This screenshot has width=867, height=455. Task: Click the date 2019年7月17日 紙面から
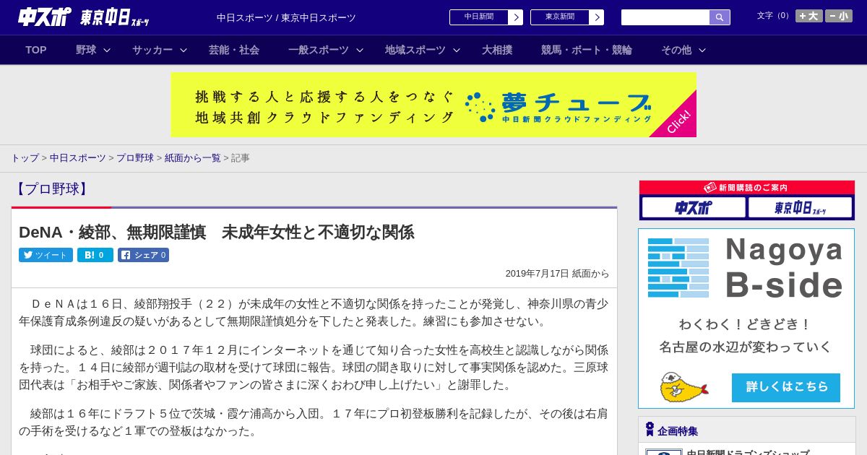pyautogui.click(x=557, y=274)
